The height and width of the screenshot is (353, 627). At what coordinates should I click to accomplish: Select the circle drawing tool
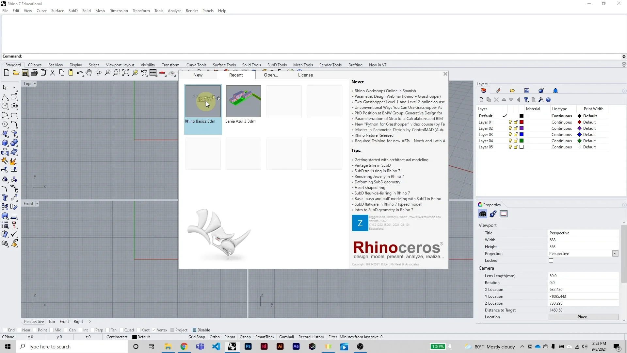5,106
